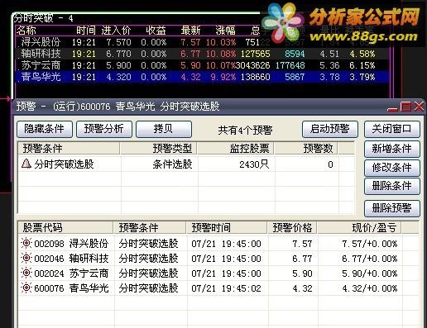This screenshot has height=328, width=427.
Task: Start alerts with 启动预警
Action: pos(330,129)
